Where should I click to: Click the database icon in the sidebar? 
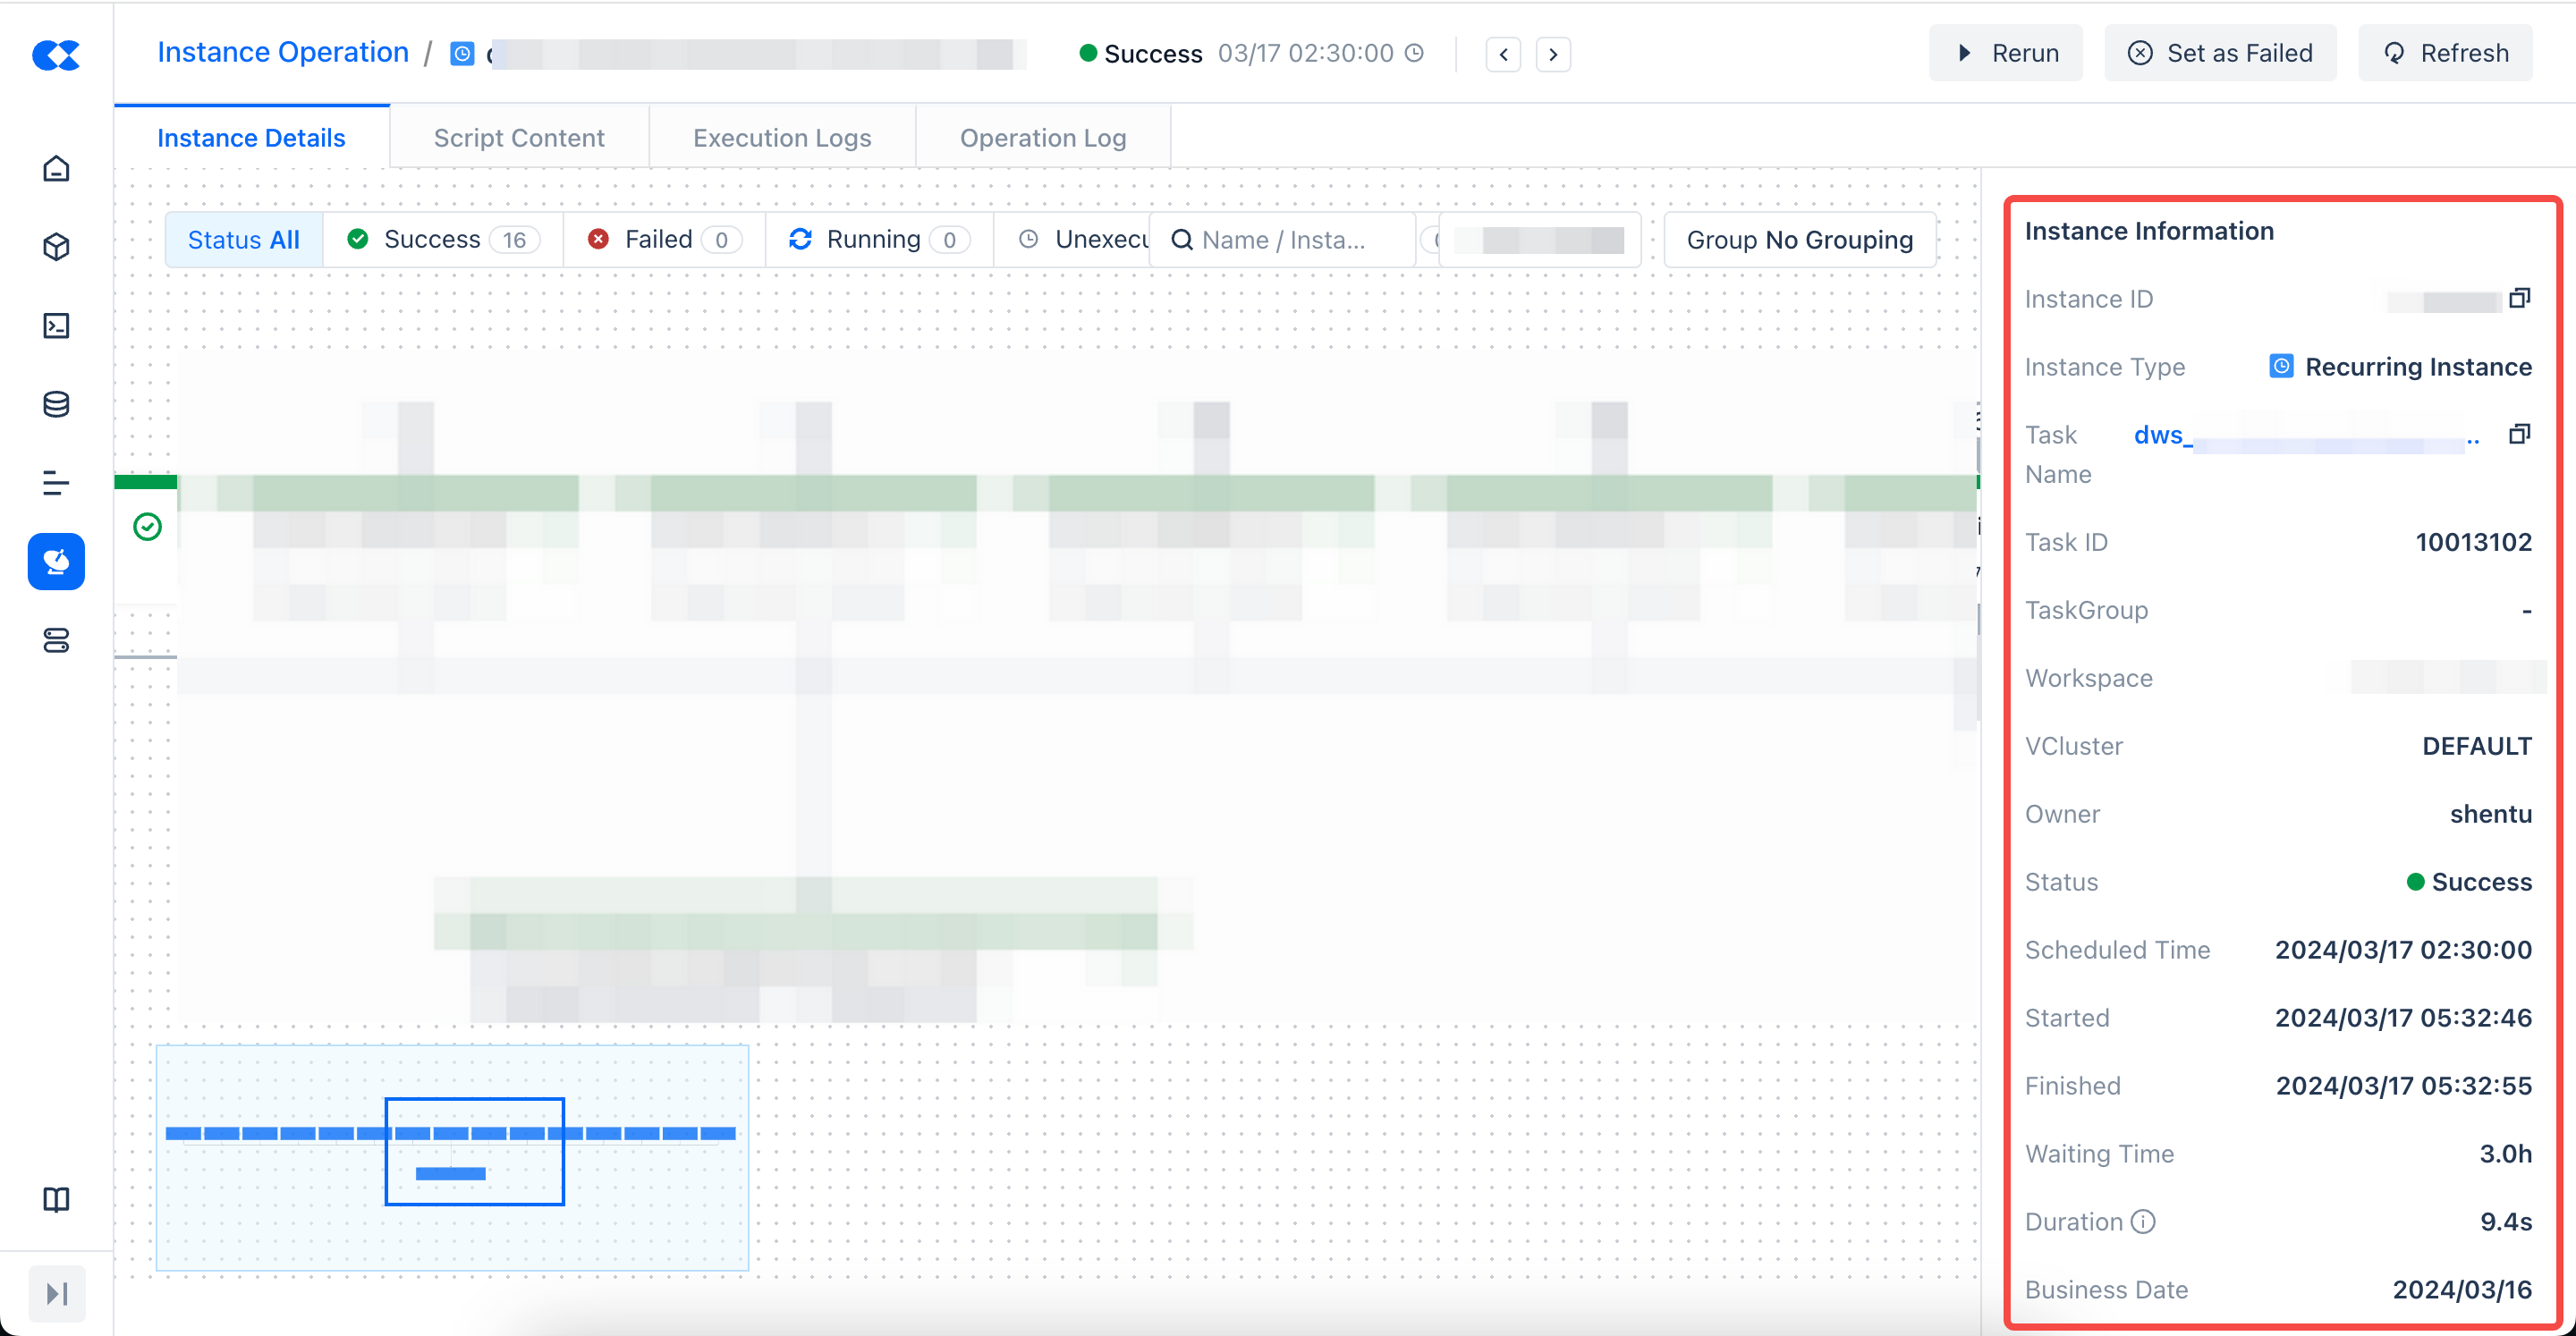[56, 404]
